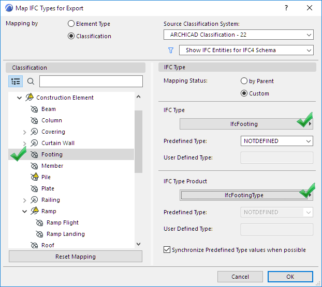322x287 pixels.
Task: Click the Column classification icon
Action: [34, 121]
